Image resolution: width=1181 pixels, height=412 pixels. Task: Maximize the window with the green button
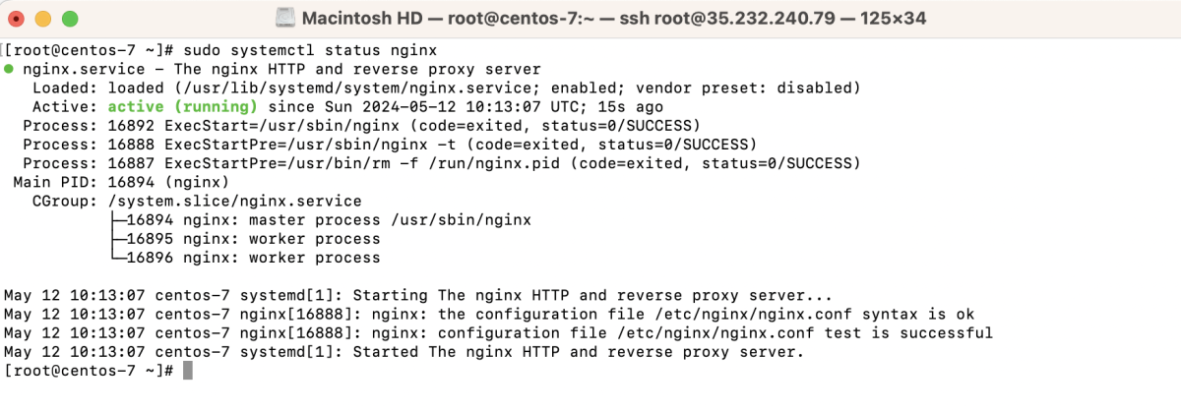(69, 19)
